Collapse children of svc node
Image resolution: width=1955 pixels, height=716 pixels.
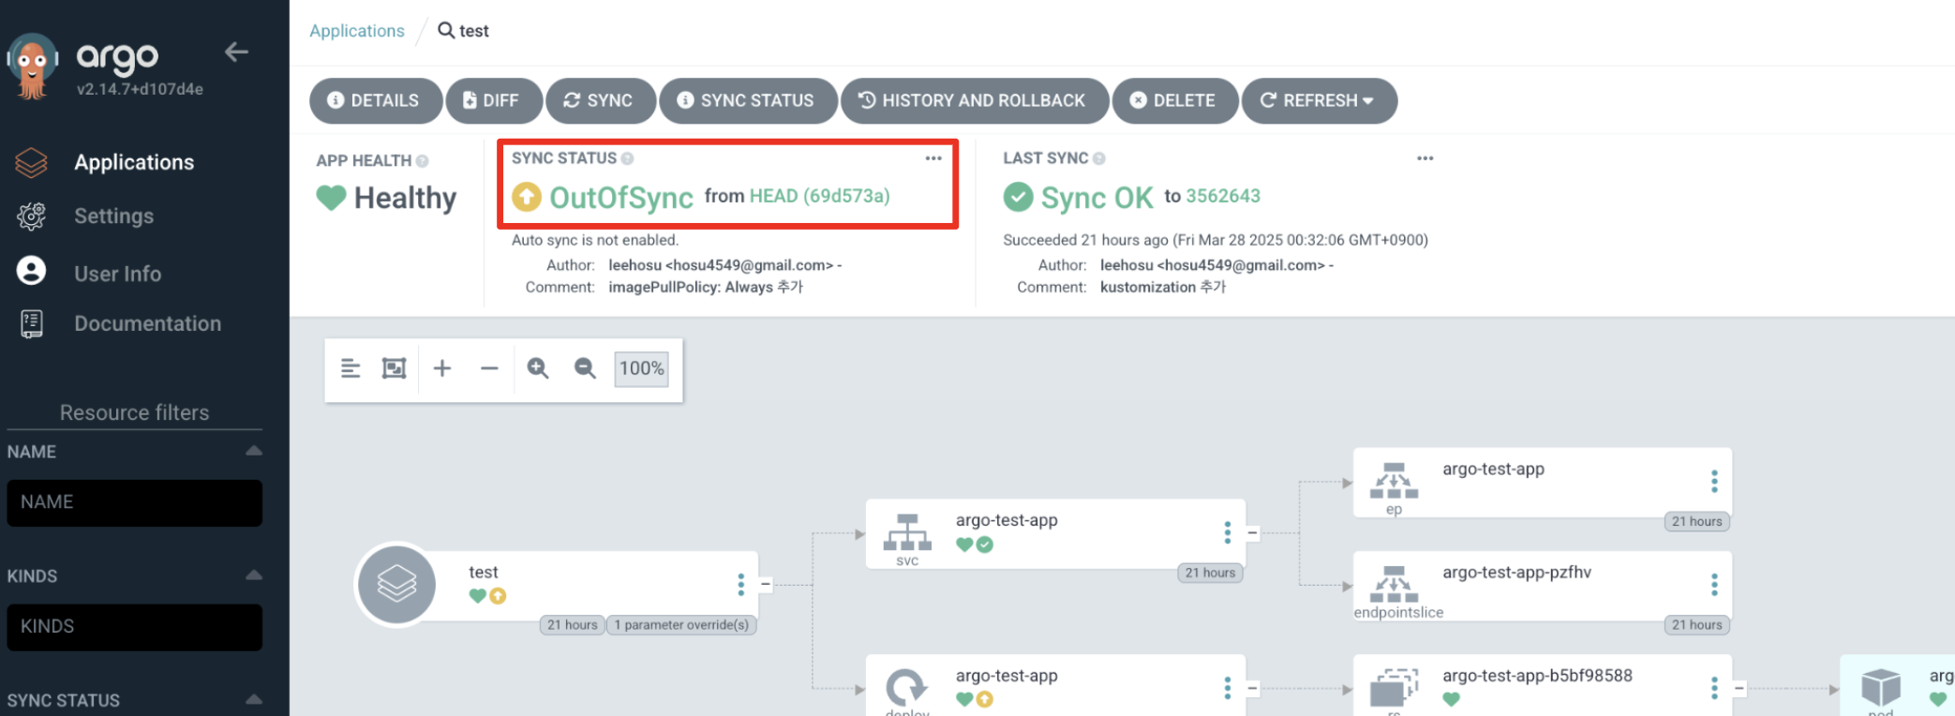coord(1252,533)
